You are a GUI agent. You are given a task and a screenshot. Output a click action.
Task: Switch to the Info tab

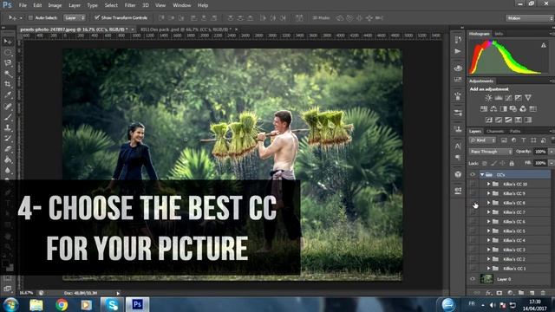click(x=499, y=34)
